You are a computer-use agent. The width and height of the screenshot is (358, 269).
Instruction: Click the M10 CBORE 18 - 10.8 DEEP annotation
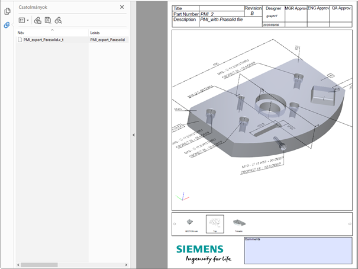(x=262, y=166)
